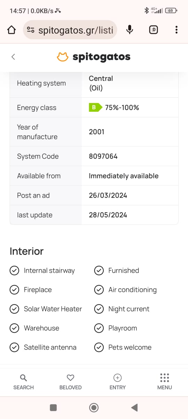Open the Beloved favorites heart tab
The image size is (188, 419).
(70, 377)
